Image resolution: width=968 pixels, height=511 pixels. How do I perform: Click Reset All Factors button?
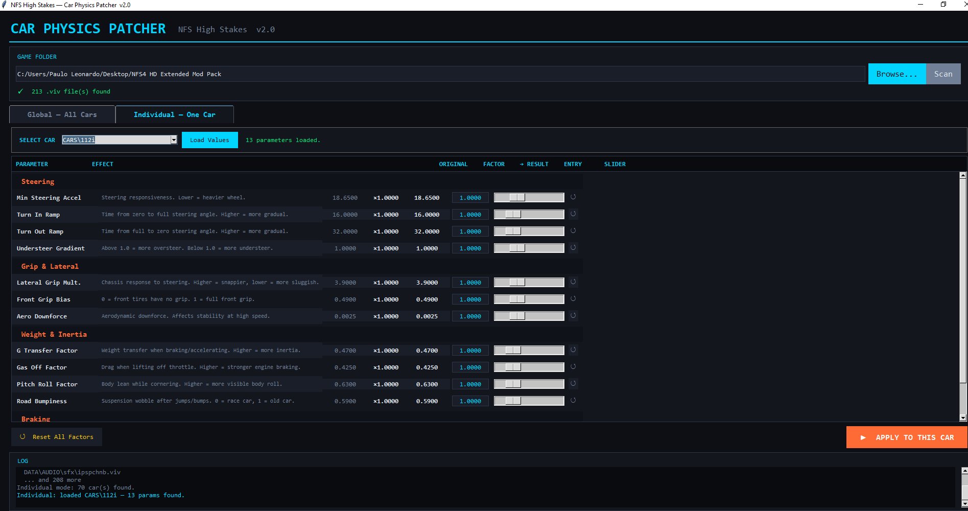57,437
